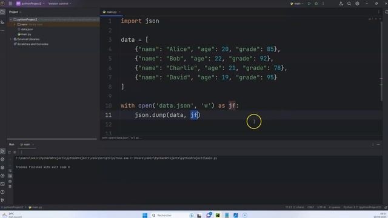Close the main.py editor tab
388x218 pixels.
point(120,12)
